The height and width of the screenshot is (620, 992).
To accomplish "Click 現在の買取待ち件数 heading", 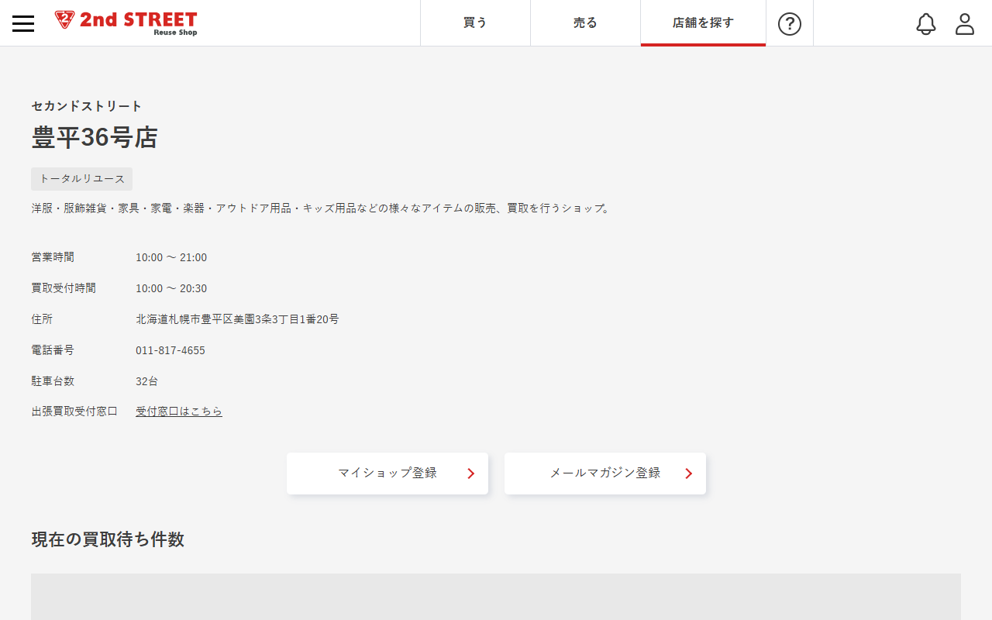I will (108, 539).
